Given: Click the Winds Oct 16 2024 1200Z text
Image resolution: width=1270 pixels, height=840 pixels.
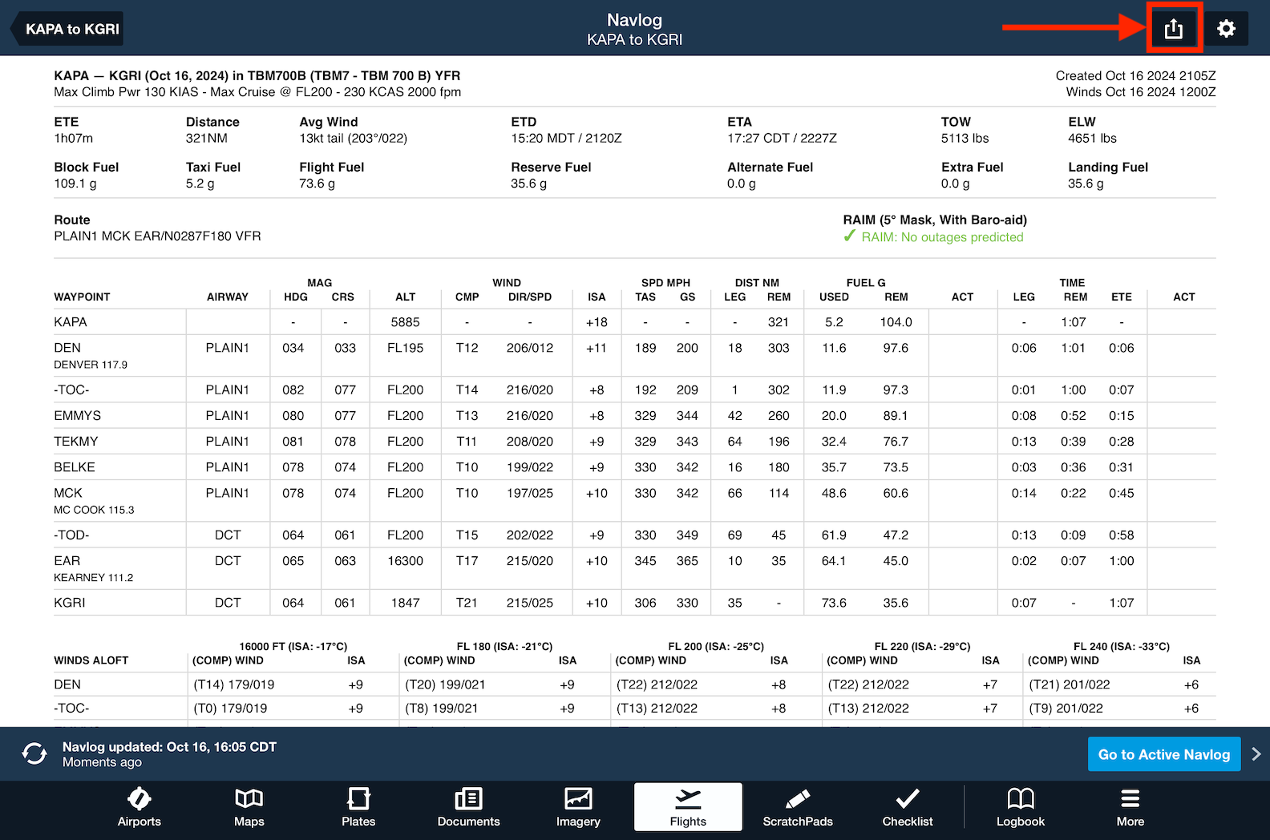Looking at the screenshot, I should [x=1141, y=92].
